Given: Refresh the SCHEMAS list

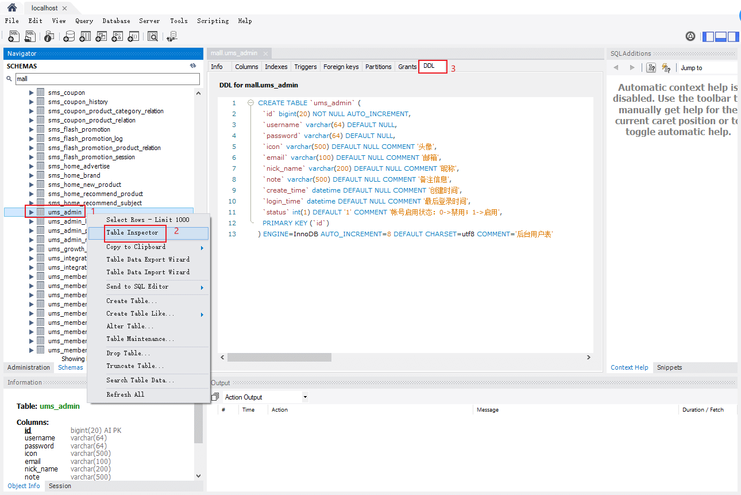Looking at the screenshot, I should tap(193, 66).
